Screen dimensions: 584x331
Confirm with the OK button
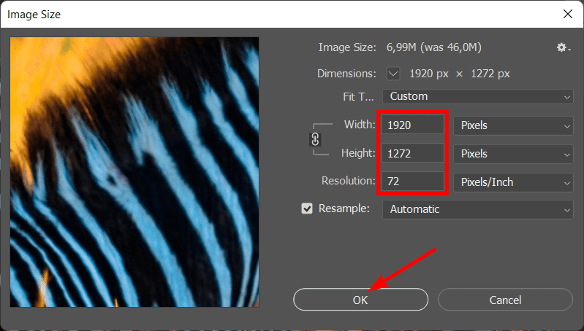tap(360, 300)
